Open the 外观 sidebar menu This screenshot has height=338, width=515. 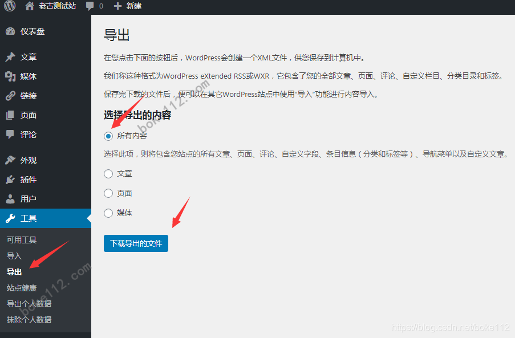coord(46,160)
